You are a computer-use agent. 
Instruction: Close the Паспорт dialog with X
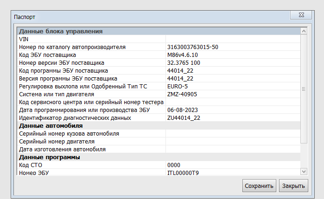[301, 15]
